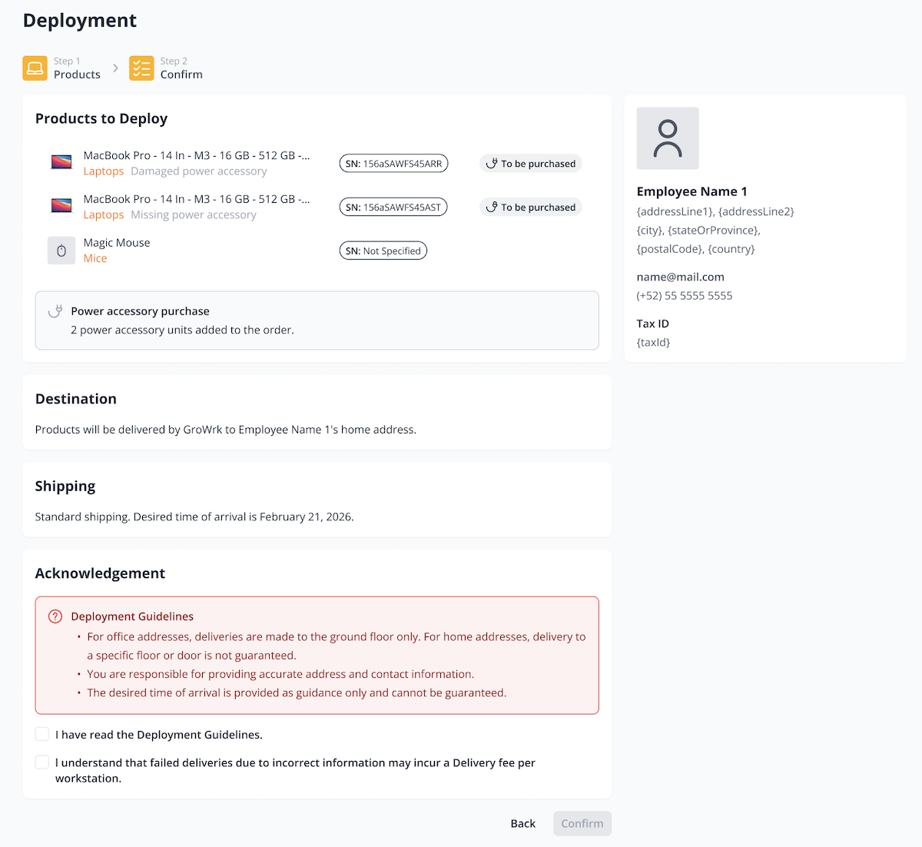Check the failed deliveries fee acknowledgement box
The width and height of the screenshot is (922, 847).
click(42, 762)
